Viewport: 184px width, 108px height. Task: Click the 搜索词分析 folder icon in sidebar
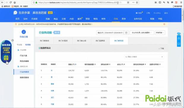click(18, 66)
